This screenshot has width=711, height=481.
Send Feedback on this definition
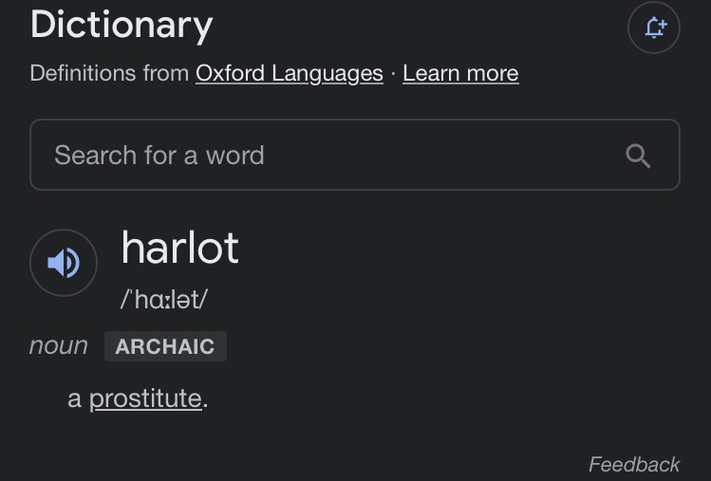(634, 464)
